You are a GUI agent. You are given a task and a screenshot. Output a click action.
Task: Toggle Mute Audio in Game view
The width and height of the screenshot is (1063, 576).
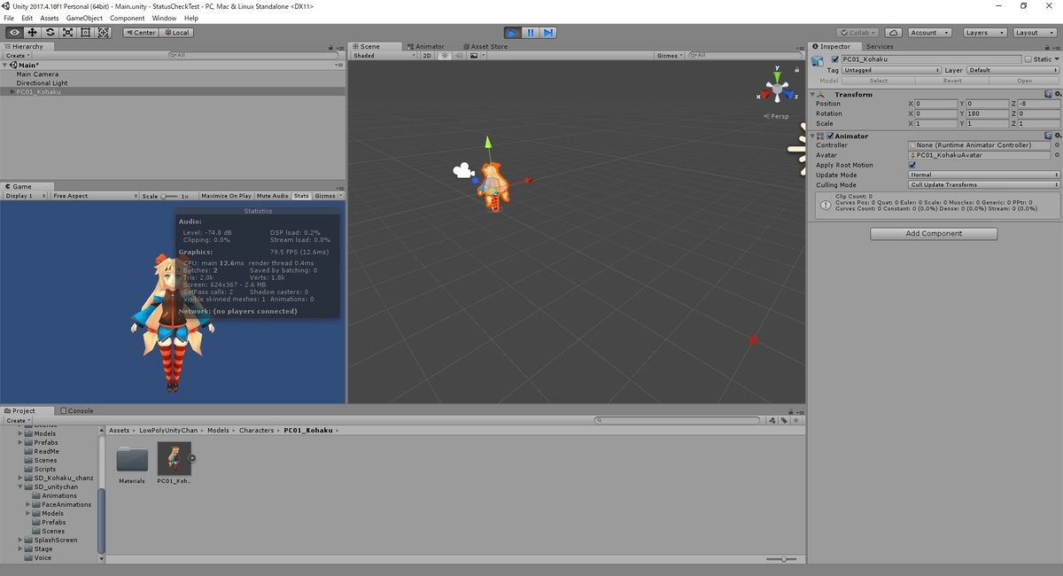pos(272,196)
